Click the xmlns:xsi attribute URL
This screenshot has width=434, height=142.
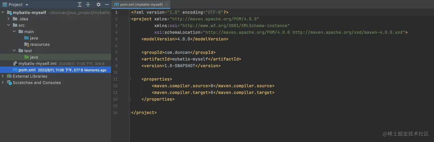pyautogui.click(x=235, y=26)
